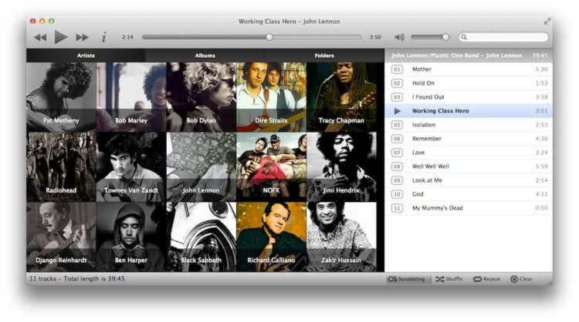Image resolution: width=579 pixels, height=322 pixels.
Task: Click the fullscreen arrows icon in title bar
Action: [547, 22]
